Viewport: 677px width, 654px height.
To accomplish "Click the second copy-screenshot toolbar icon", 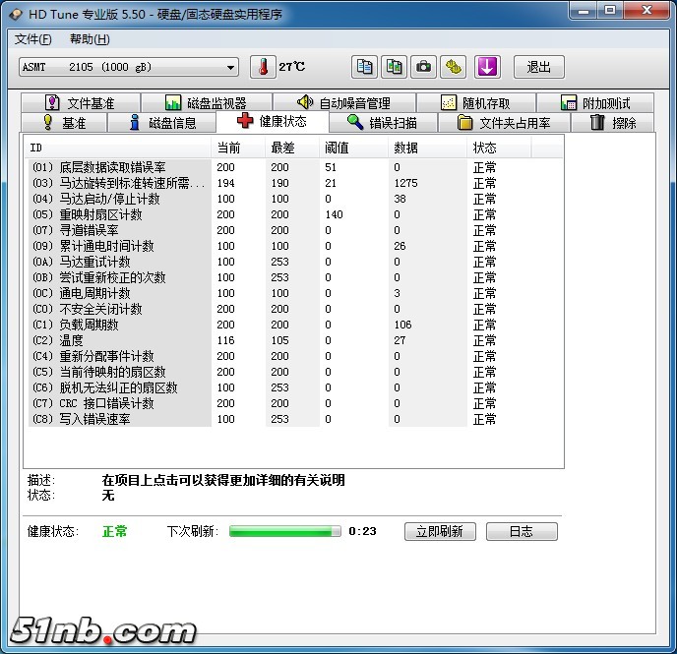I will coord(394,67).
